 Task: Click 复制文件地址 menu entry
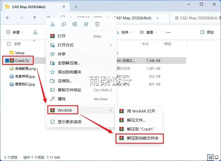[81, 90]
